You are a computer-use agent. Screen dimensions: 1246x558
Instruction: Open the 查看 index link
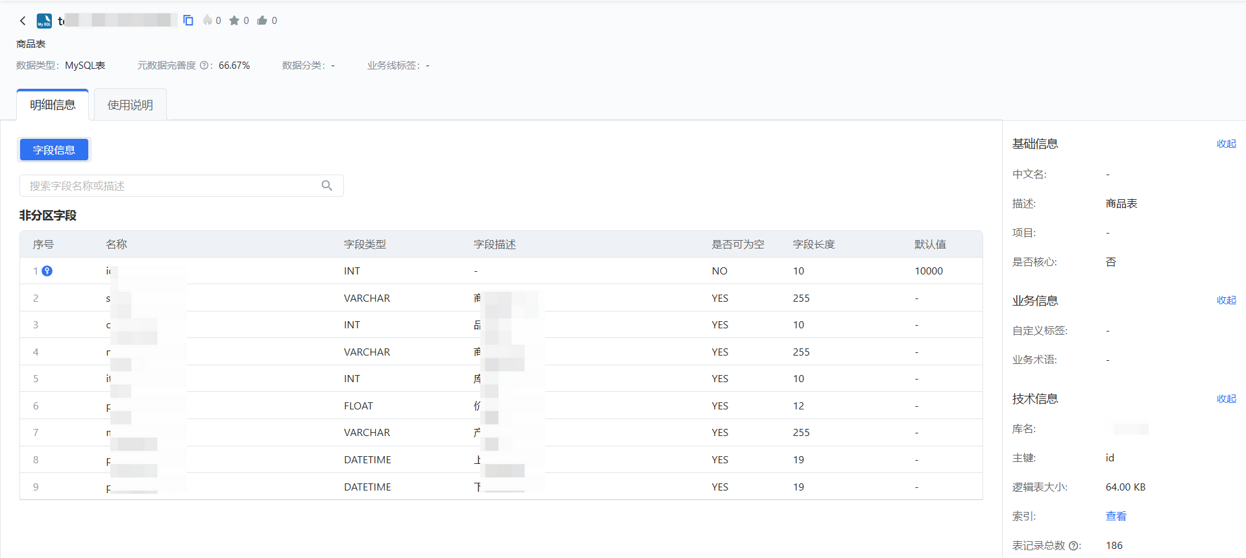click(x=1116, y=516)
